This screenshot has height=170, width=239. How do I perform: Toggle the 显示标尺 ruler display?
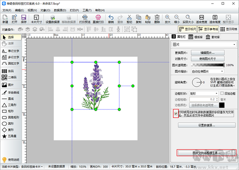click(x=188, y=29)
